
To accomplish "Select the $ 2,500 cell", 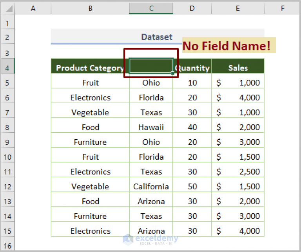I will 238,170.
